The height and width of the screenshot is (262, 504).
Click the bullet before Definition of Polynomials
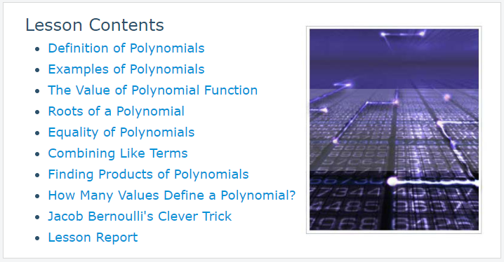point(38,49)
